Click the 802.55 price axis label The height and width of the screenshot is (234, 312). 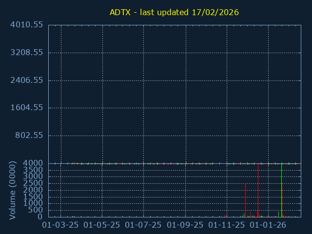[x=29, y=135]
